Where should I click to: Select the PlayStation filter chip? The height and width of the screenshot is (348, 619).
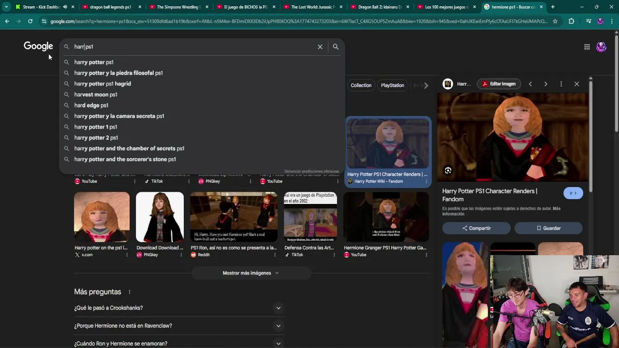tap(392, 86)
